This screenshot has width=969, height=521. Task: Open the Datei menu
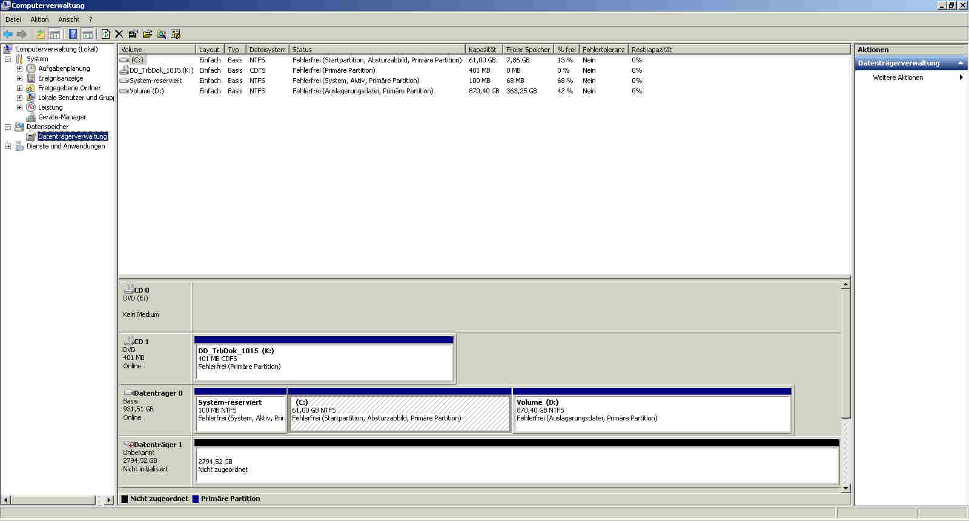tap(13, 19)
